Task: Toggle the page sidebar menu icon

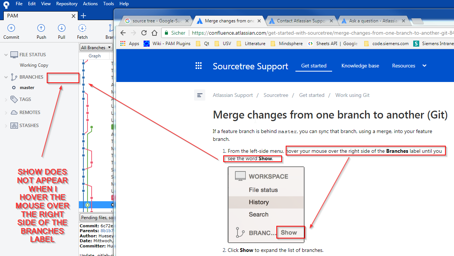Action: (200, 95)
